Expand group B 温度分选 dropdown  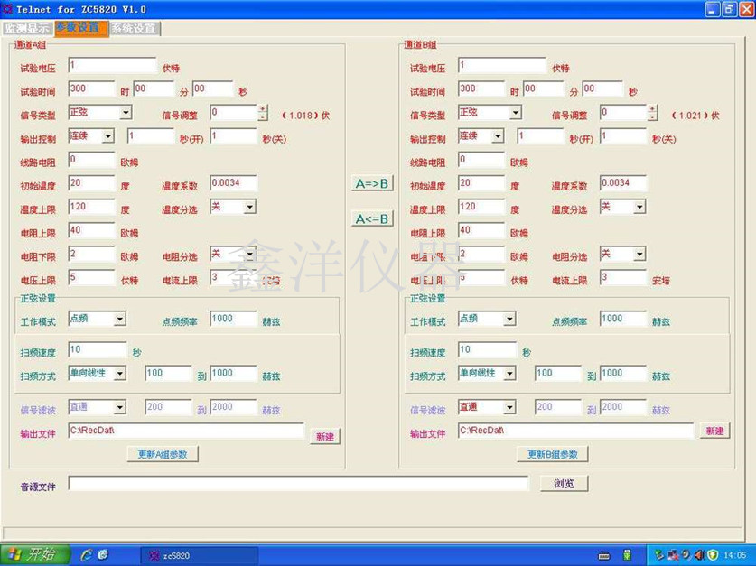639,208
